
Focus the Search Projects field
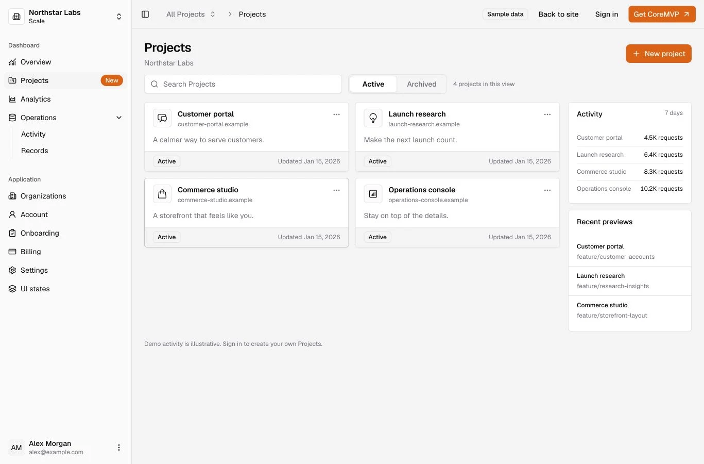[243, 84]
